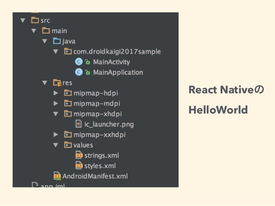Collapse the res folder arrow
The width and height of the screenshot is (275, 206).
click(45, 83)
